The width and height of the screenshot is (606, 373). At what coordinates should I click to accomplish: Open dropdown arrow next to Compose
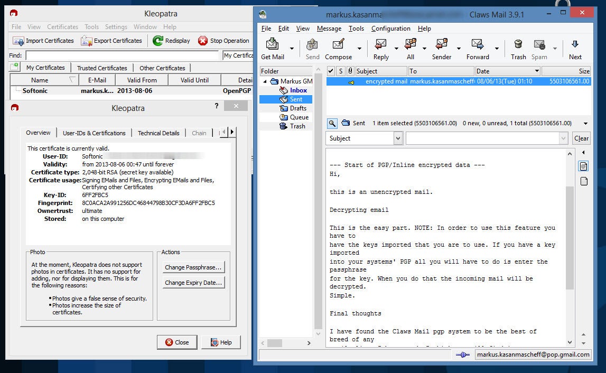click(359, 49)
